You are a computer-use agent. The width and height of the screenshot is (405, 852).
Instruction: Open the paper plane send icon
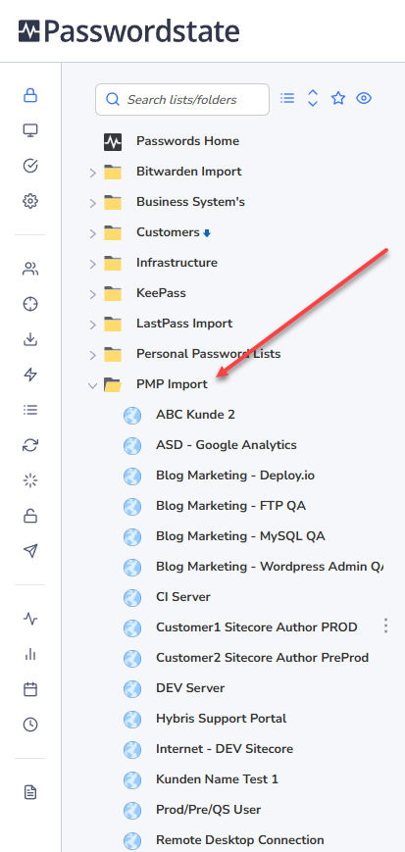coord(30,551)
